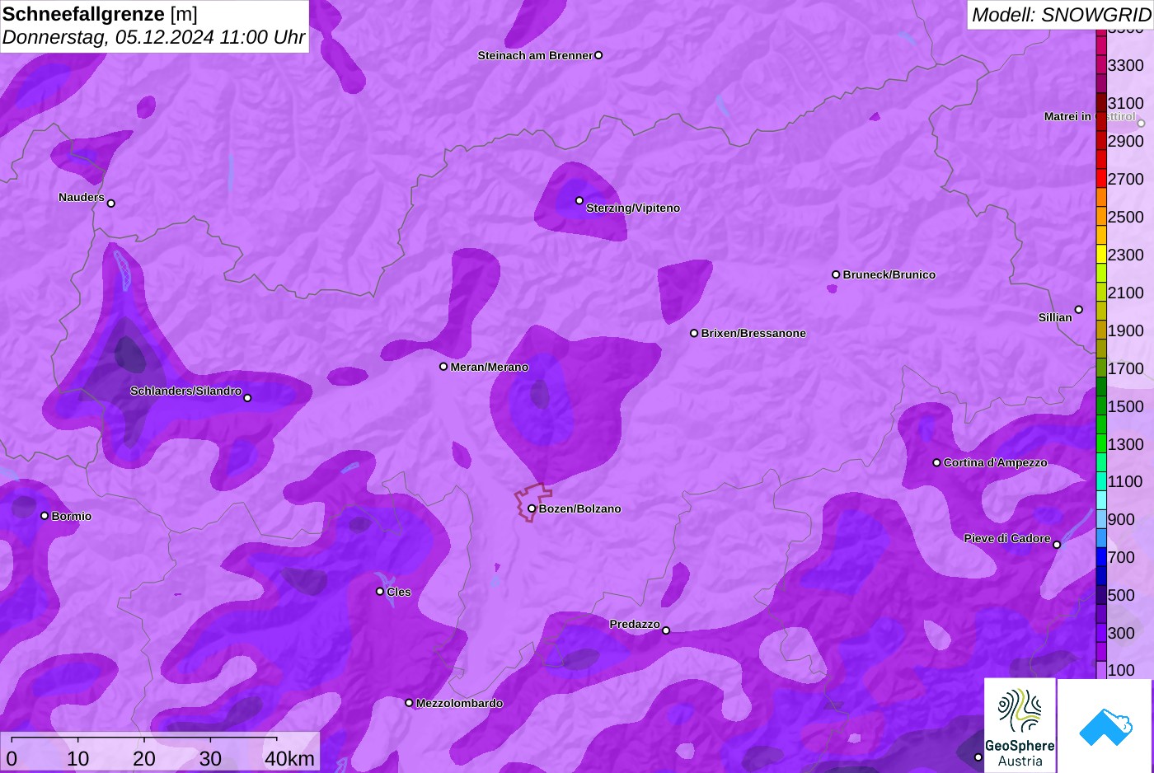
Task: Click the Steinach am Brenner marker
Action: click(598, 55)
